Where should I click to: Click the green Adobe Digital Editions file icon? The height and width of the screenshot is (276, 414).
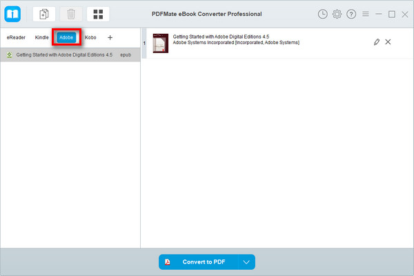point(9,55)
